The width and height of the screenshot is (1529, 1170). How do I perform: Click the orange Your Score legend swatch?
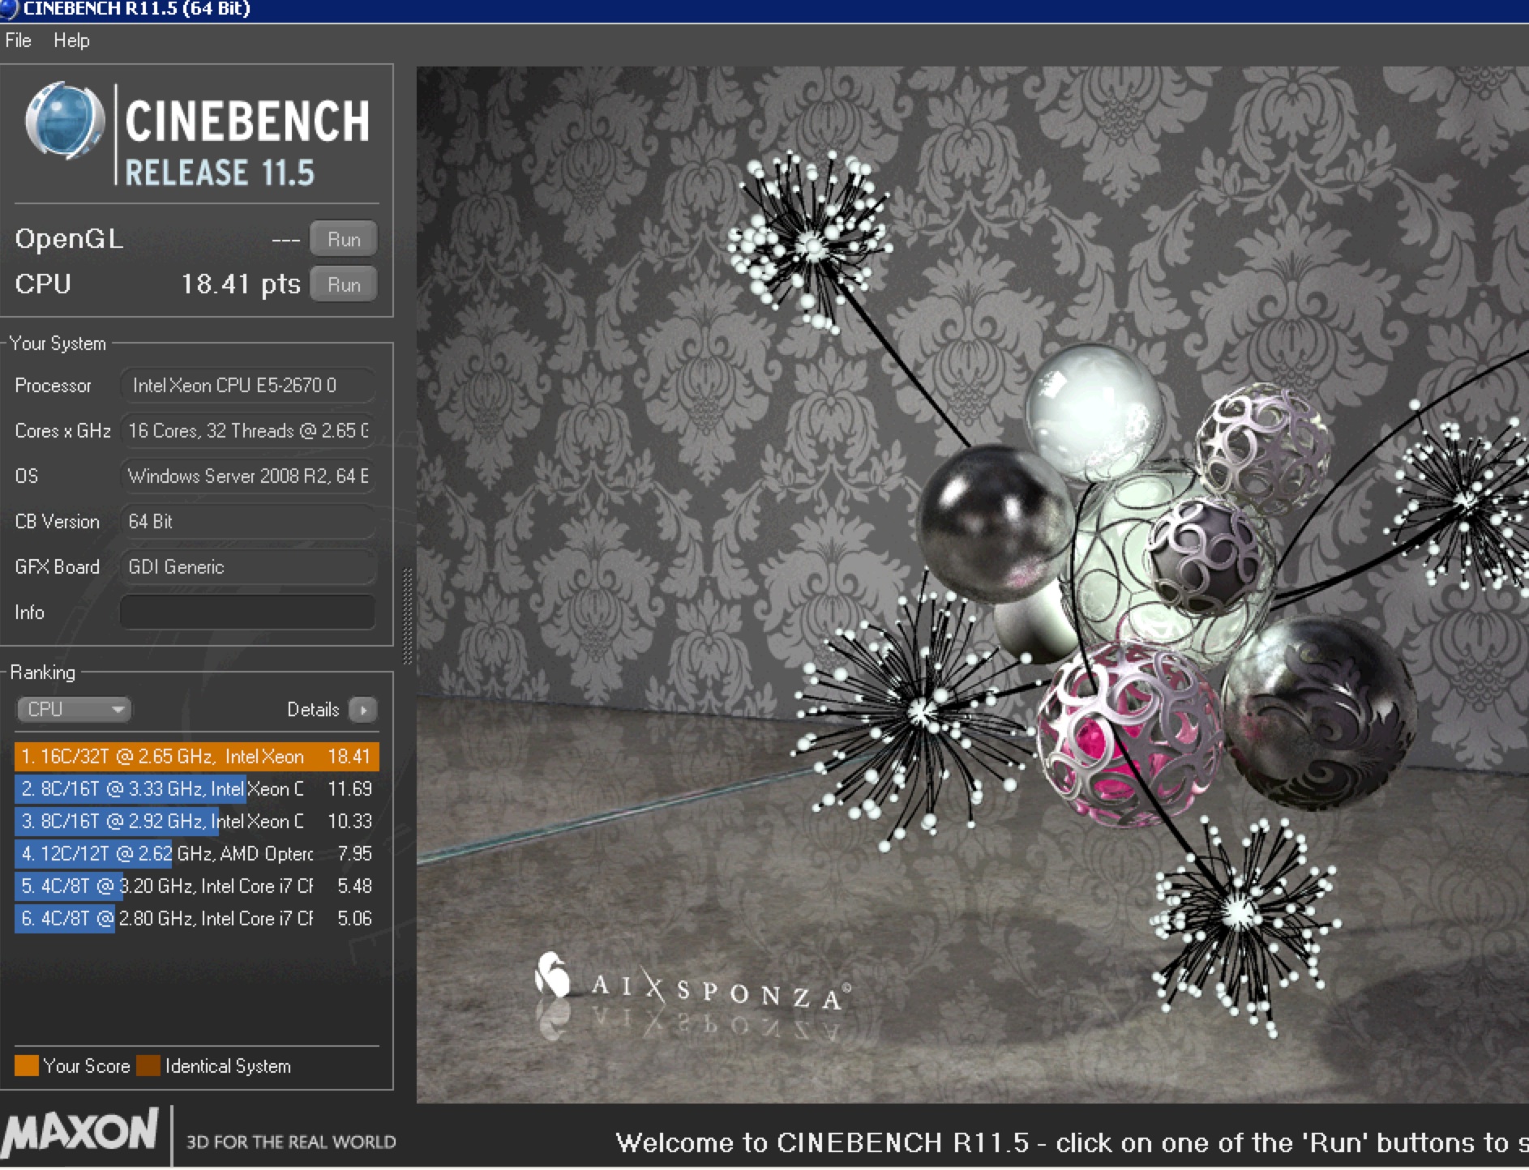tap(27, 1066)
